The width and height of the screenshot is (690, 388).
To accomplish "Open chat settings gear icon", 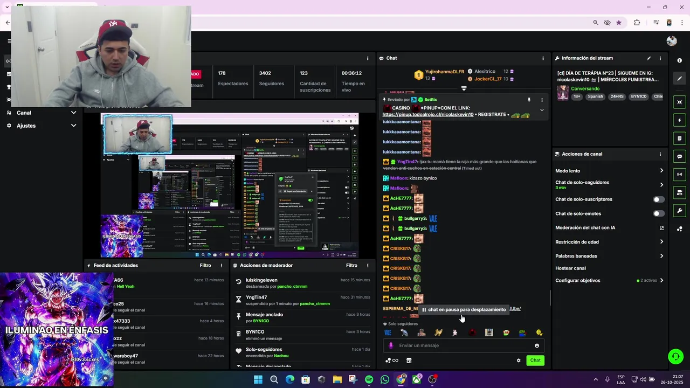I will coord(519,361).
